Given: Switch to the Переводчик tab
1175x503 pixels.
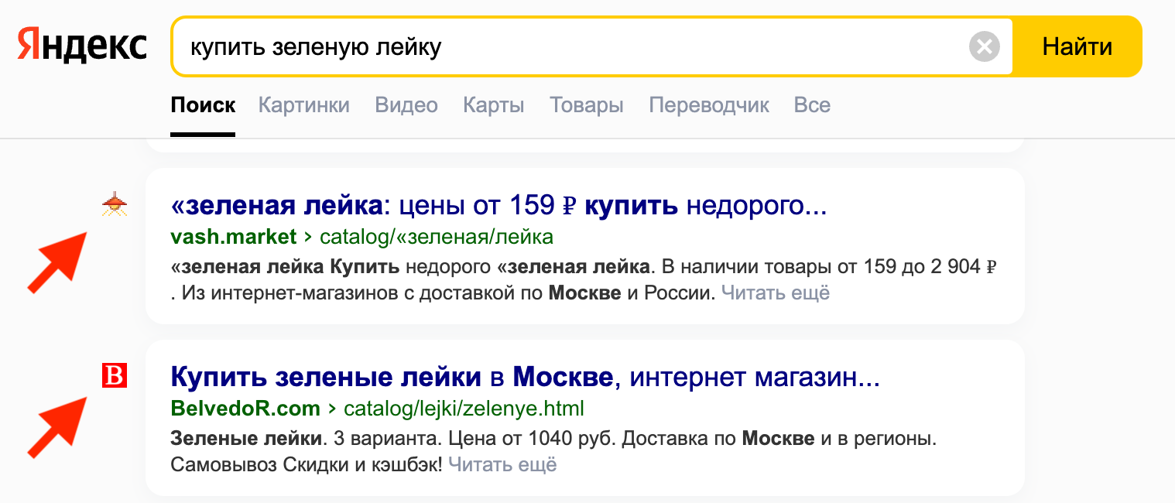Looking at the screenshot, I should [709, 105].
